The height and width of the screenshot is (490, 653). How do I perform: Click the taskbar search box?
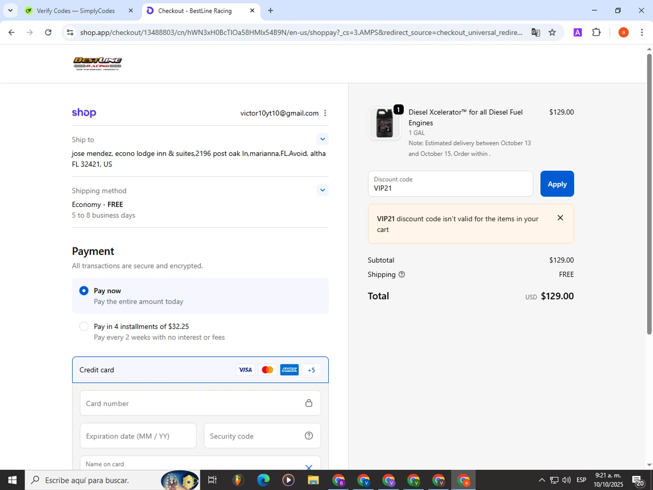click(112, 480)
